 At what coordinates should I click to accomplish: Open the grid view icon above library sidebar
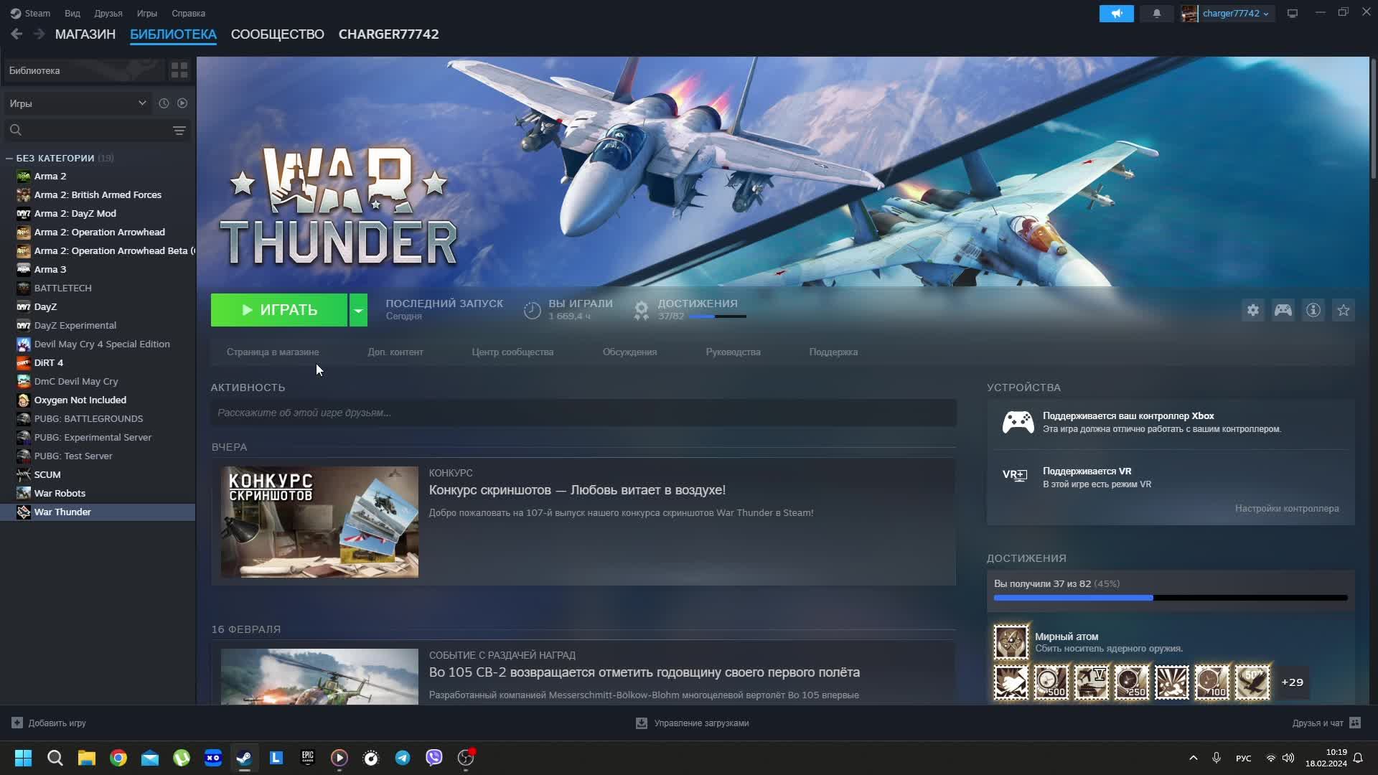[x=178, y=70]
